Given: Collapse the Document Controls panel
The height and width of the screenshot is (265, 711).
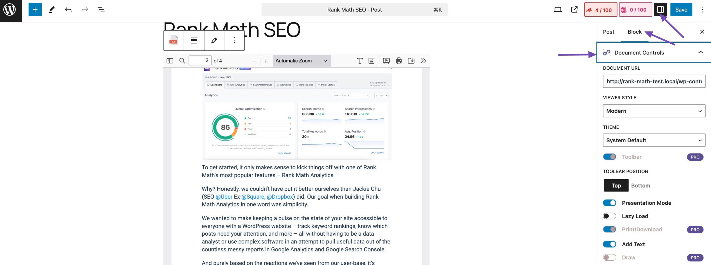Looking at the screenshot, I should (x=654, y=53).
